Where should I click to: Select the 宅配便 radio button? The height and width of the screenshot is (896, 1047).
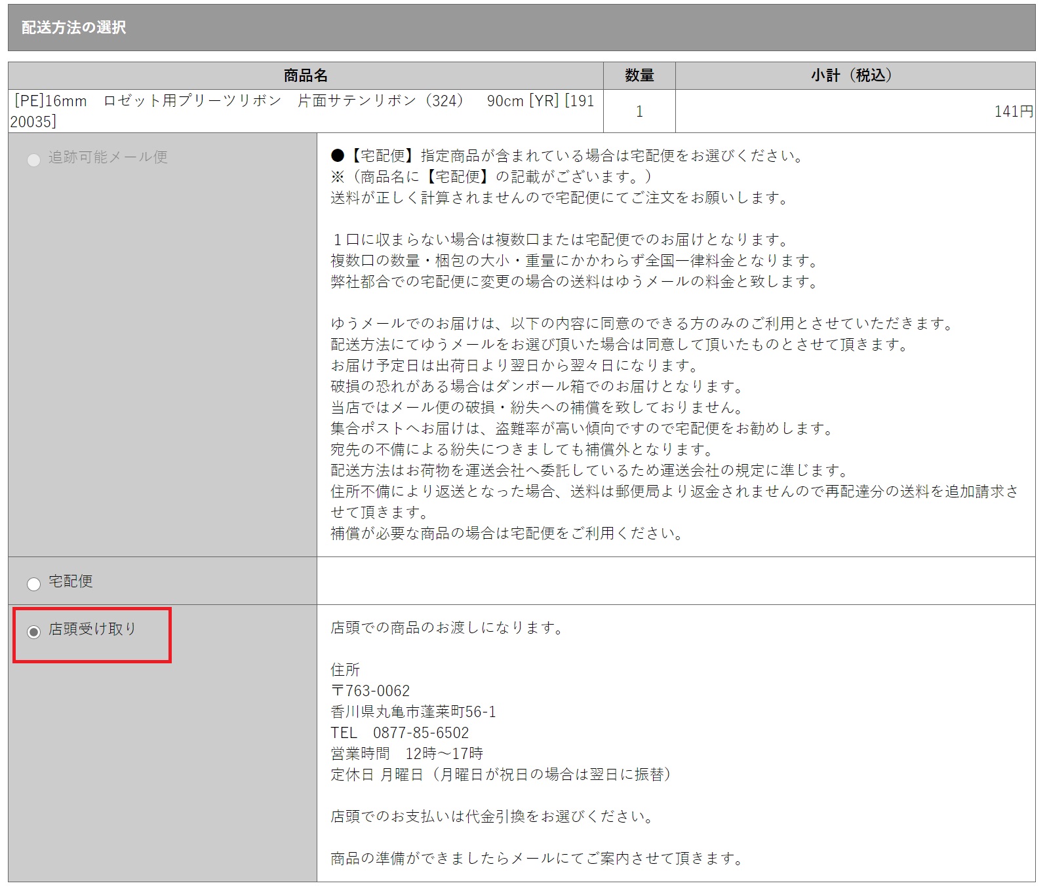33,584
